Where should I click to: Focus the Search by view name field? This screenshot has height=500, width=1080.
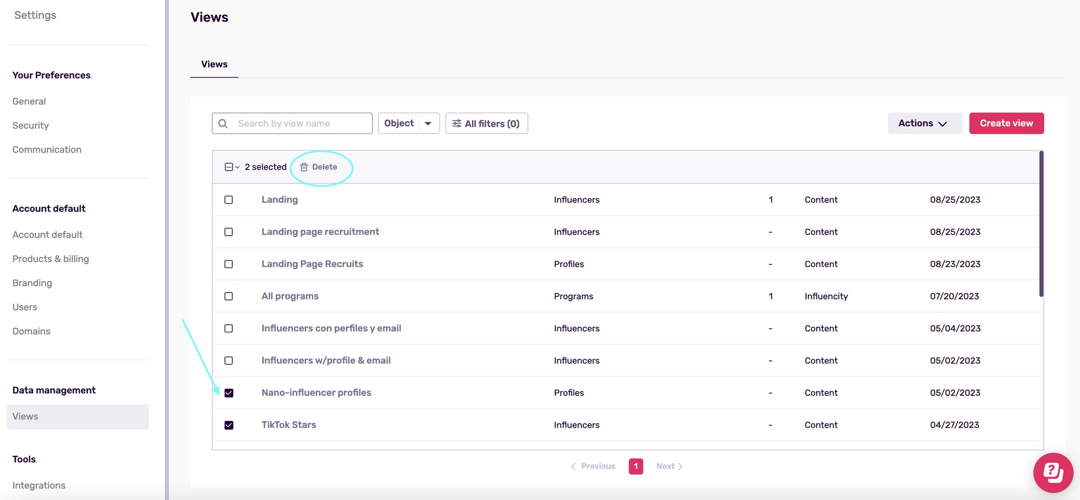(292, 124)
